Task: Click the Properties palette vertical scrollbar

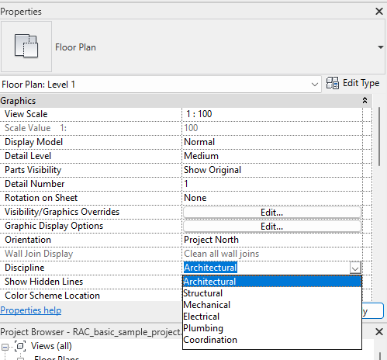Action: tap(379, 137)
